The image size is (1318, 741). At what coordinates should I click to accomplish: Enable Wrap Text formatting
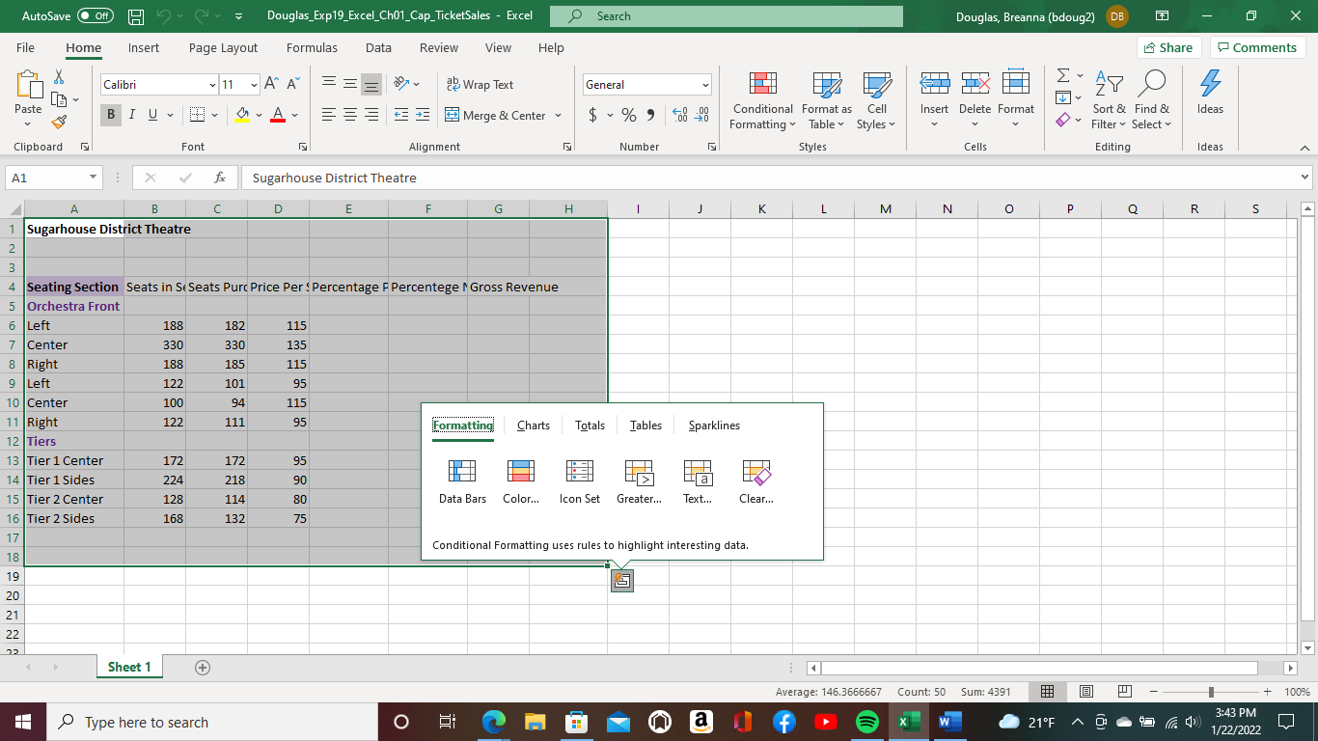(481, 84)
